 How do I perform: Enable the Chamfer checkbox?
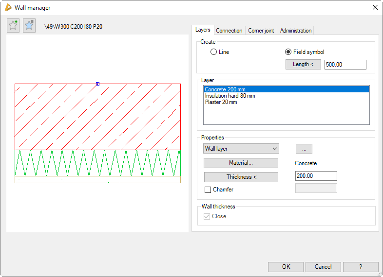[x=208, y=190]
